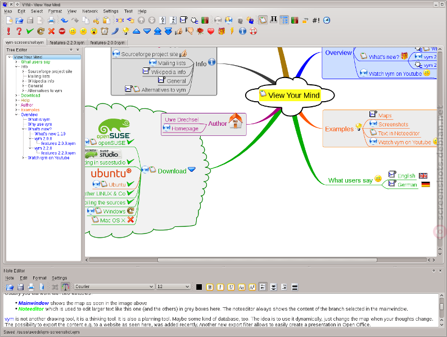Toggle rich text mode T button
Viewport: 447px width, 337px height.
66,287
